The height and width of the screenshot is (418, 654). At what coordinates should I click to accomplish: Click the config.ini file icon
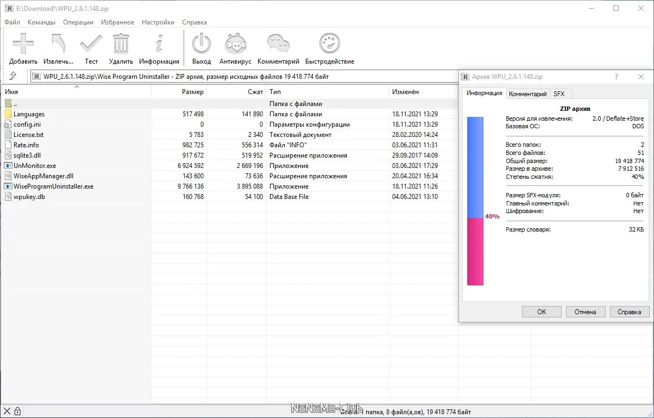click(8, 124)
